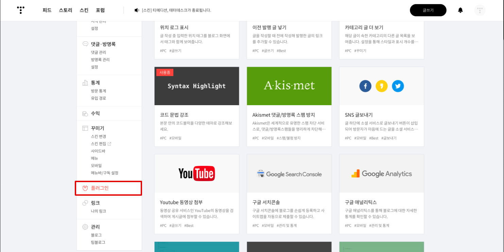Click the 수익 coins icon

click(x=85, y=114)
